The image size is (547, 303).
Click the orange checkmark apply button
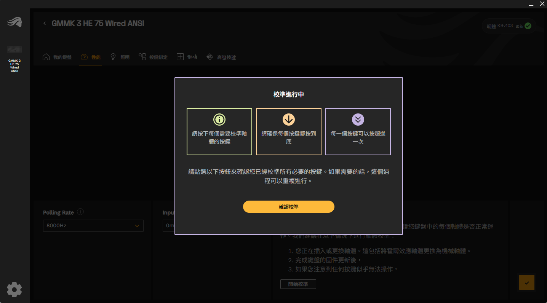point(526,283)
